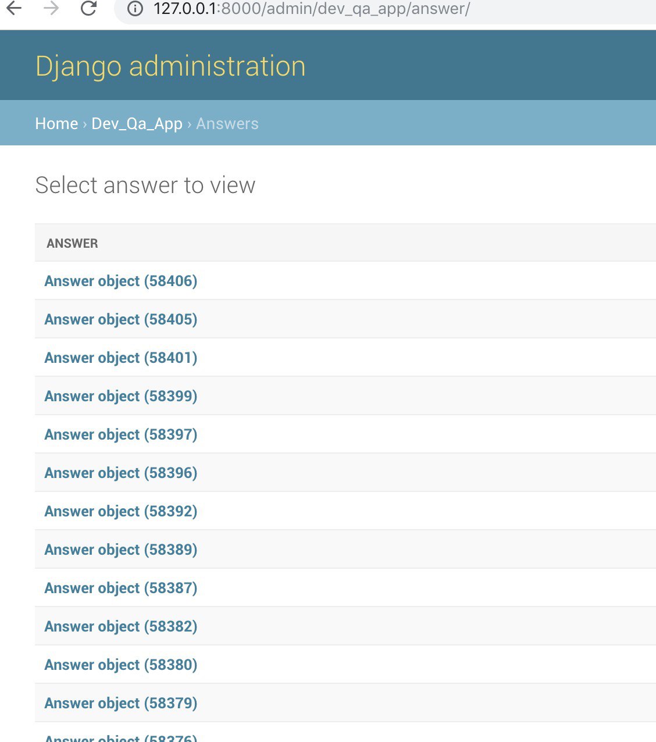
Task: Open Answer object (58387)
Action: pos(121,588)
